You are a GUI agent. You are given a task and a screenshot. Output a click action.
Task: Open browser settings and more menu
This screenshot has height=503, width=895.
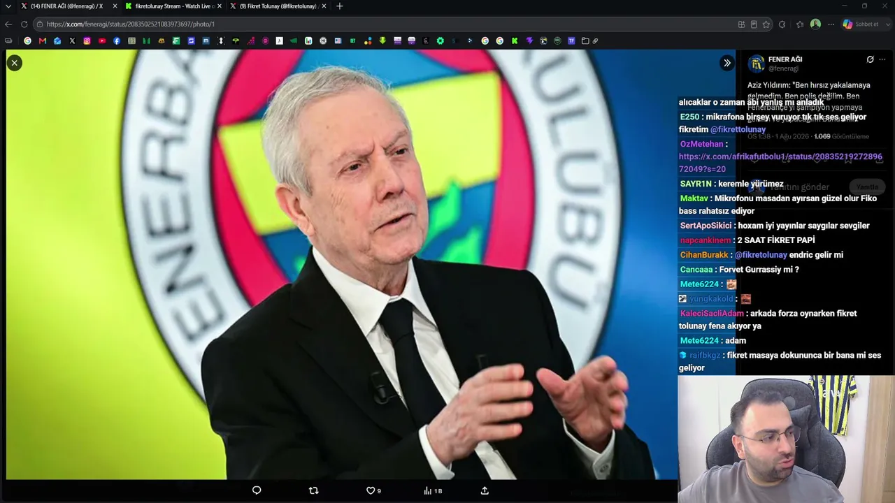[831, 24]
